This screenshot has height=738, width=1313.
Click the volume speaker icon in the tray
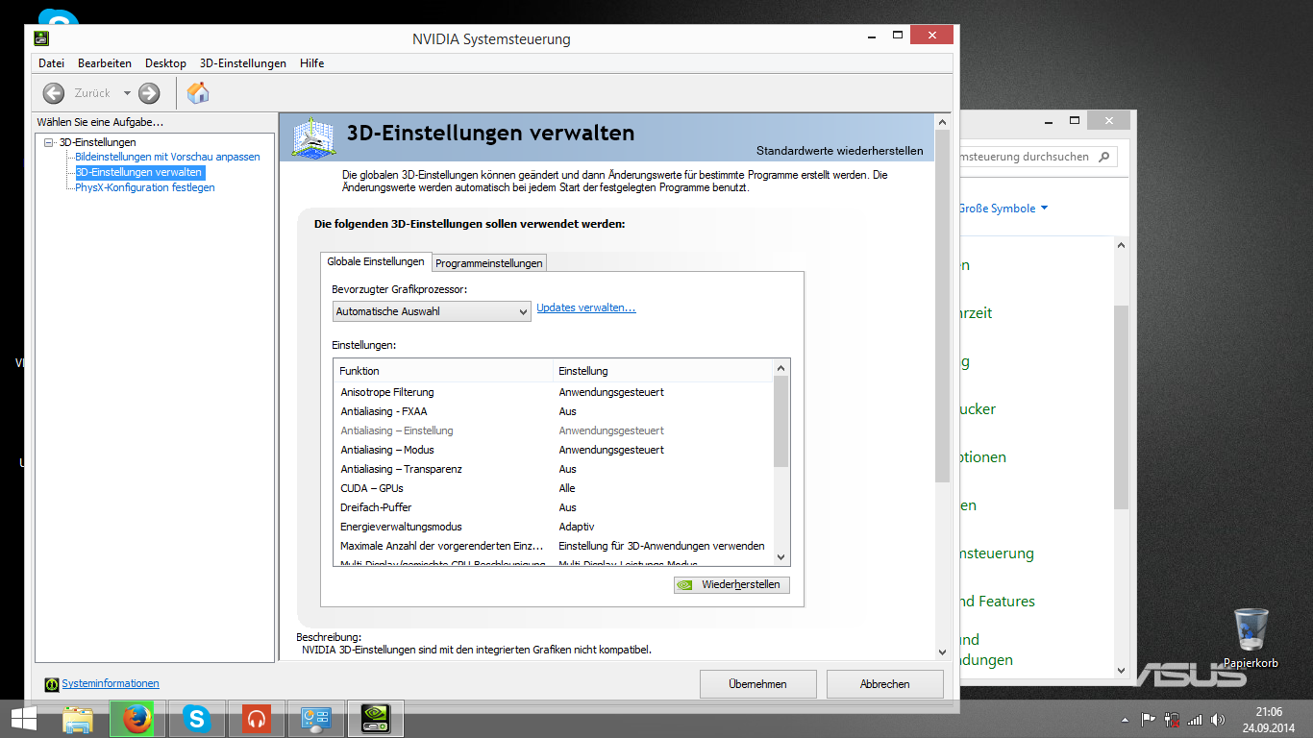click(1218, 719)
